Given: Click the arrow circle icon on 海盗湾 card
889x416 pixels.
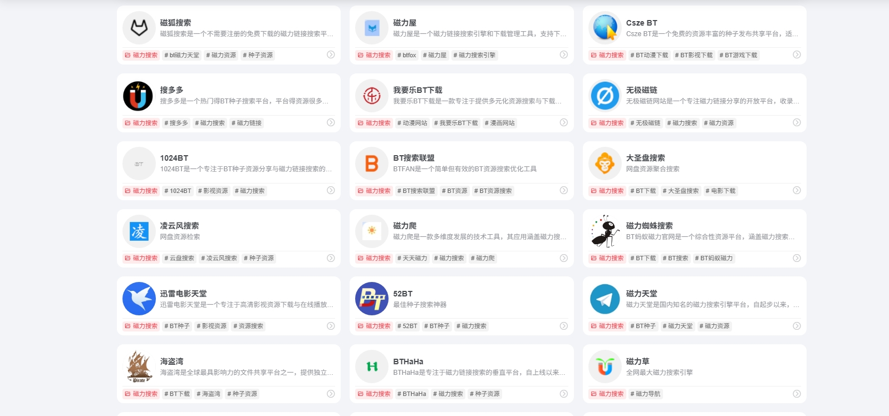Looking at the screenshot, I should pyautogui.click(x=331, y=394).
